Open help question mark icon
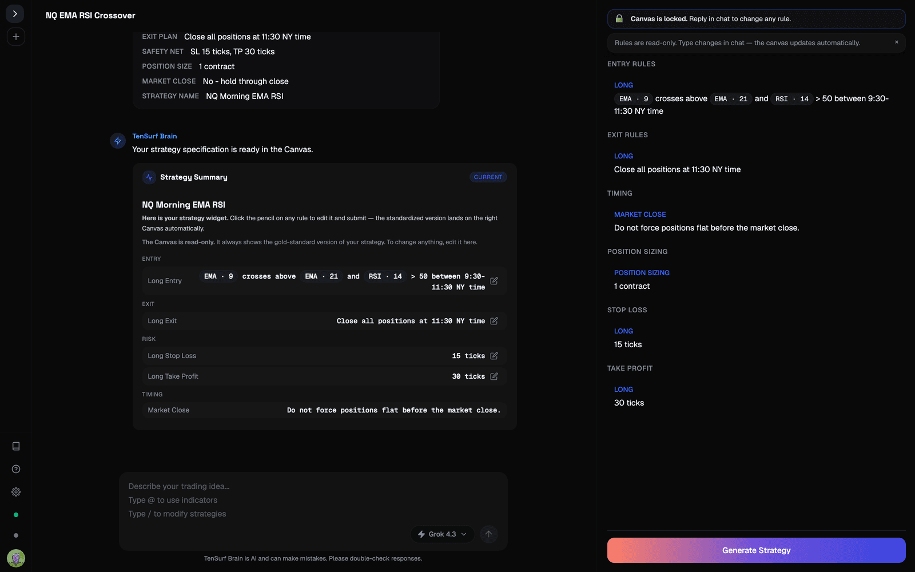915x572 pixels. 16,469
